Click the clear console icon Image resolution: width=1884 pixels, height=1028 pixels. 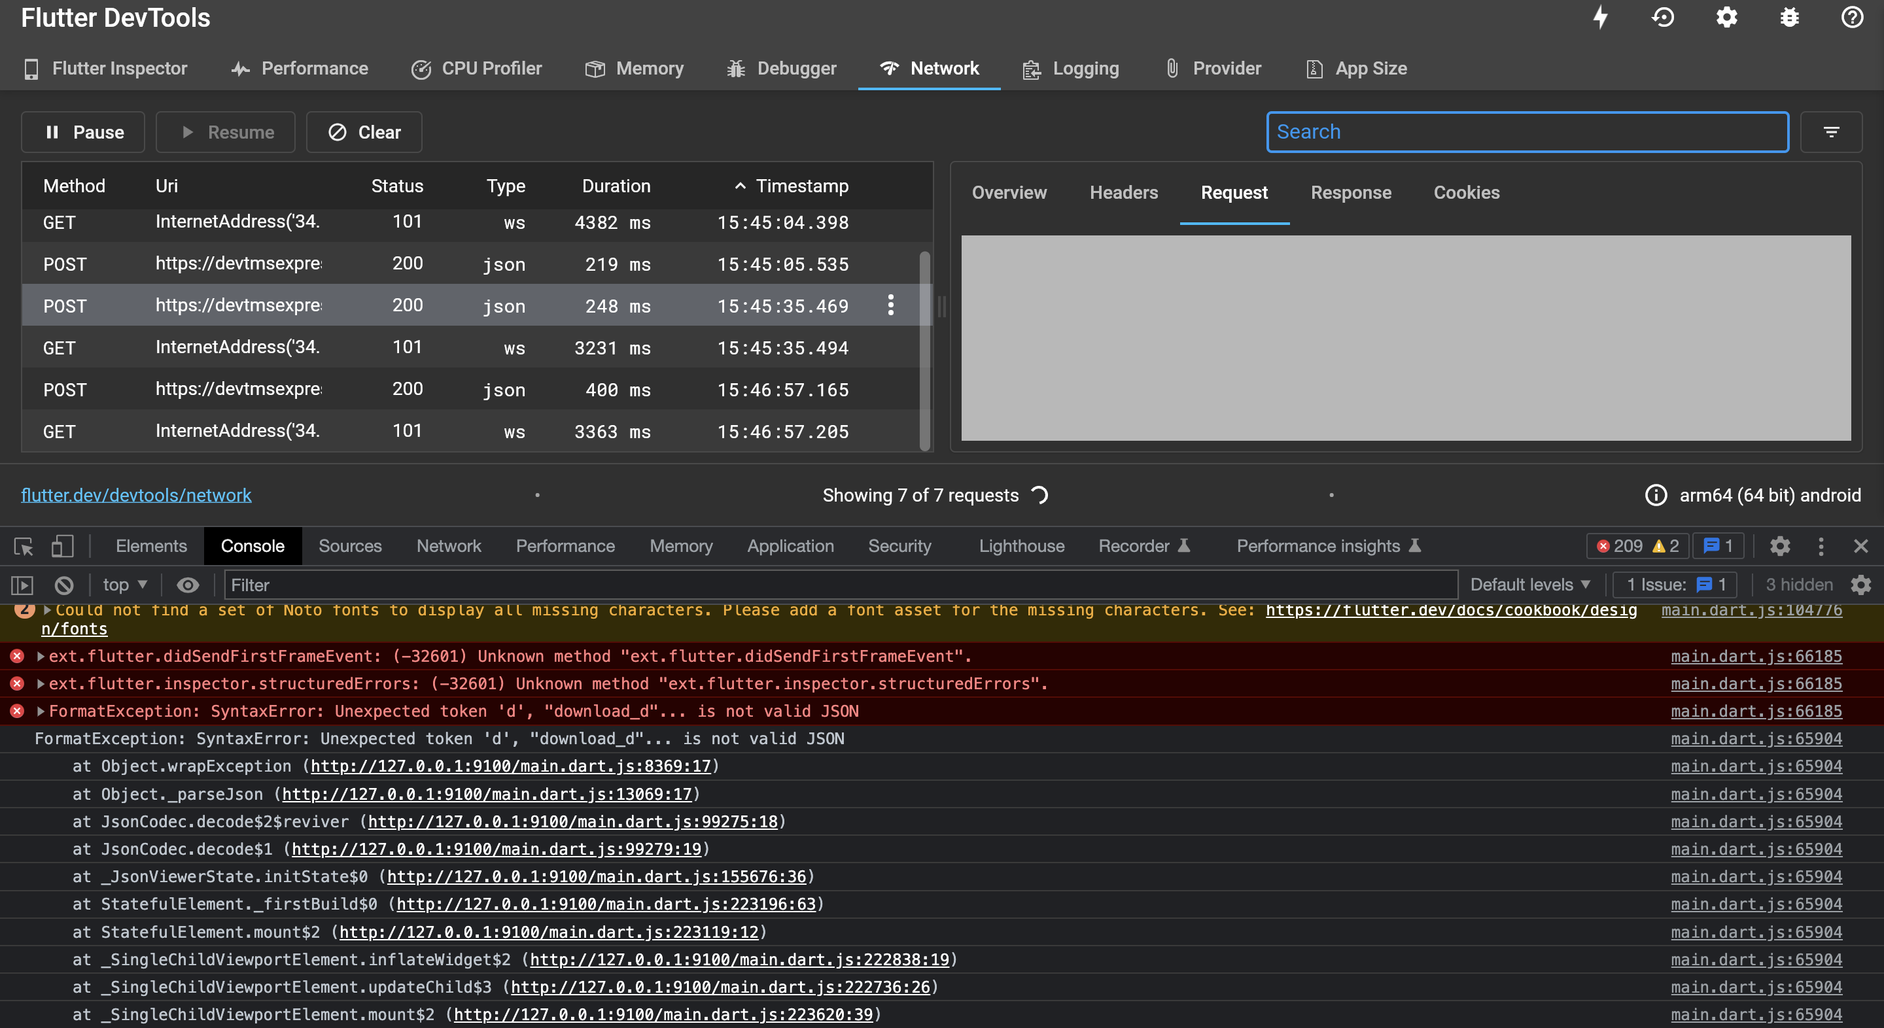(63, 584)
